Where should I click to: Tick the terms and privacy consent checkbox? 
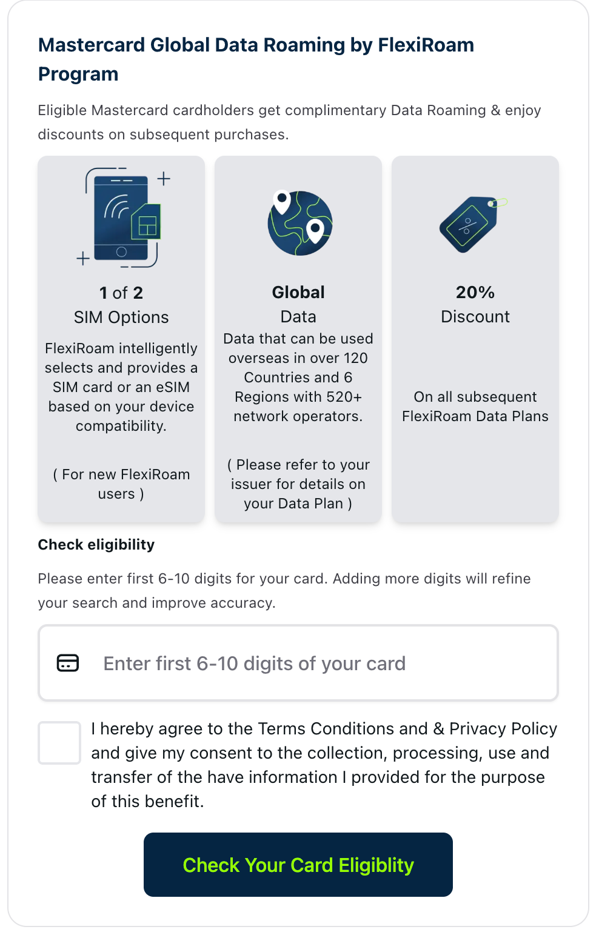coord(59,742)
